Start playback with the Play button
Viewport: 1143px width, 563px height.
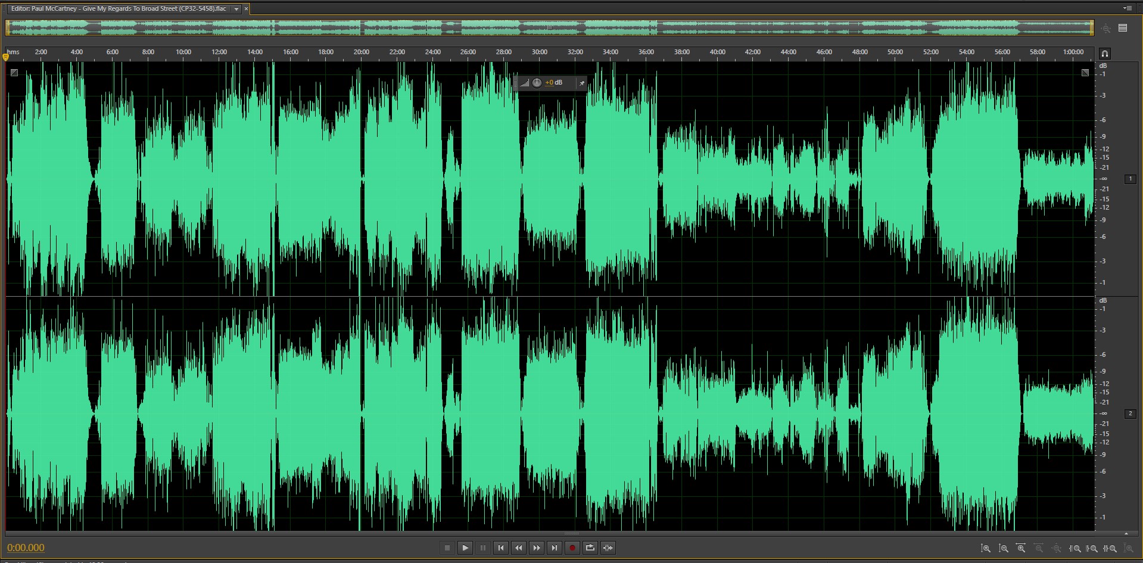[x=465, y=548]
